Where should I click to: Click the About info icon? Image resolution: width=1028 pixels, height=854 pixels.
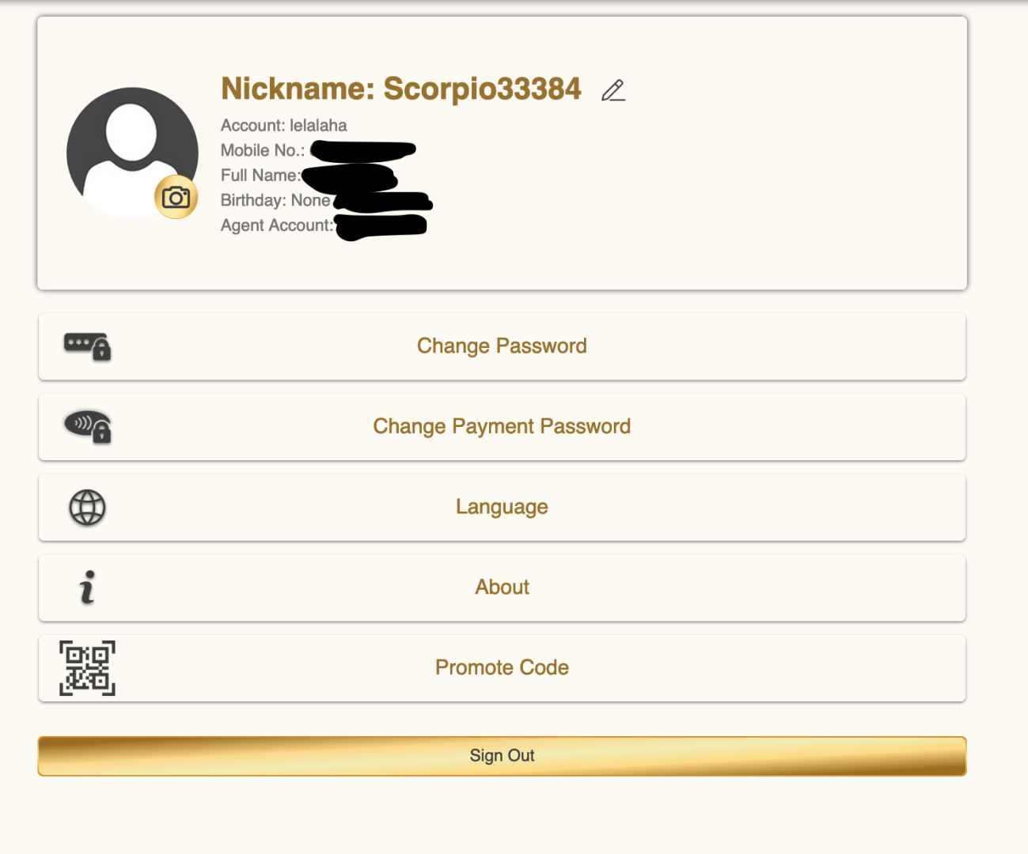coord(87,588)
